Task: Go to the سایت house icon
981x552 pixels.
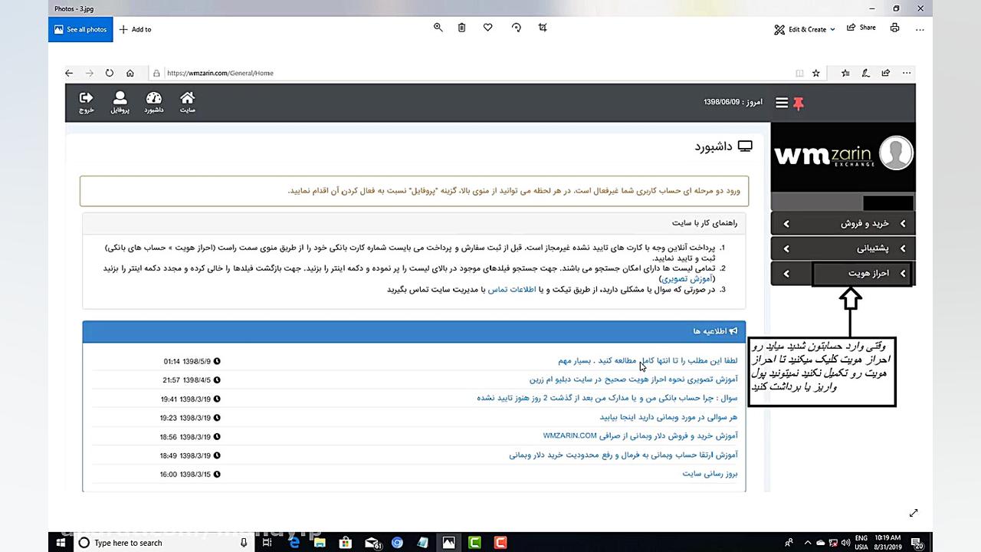Action: point(188,103)
